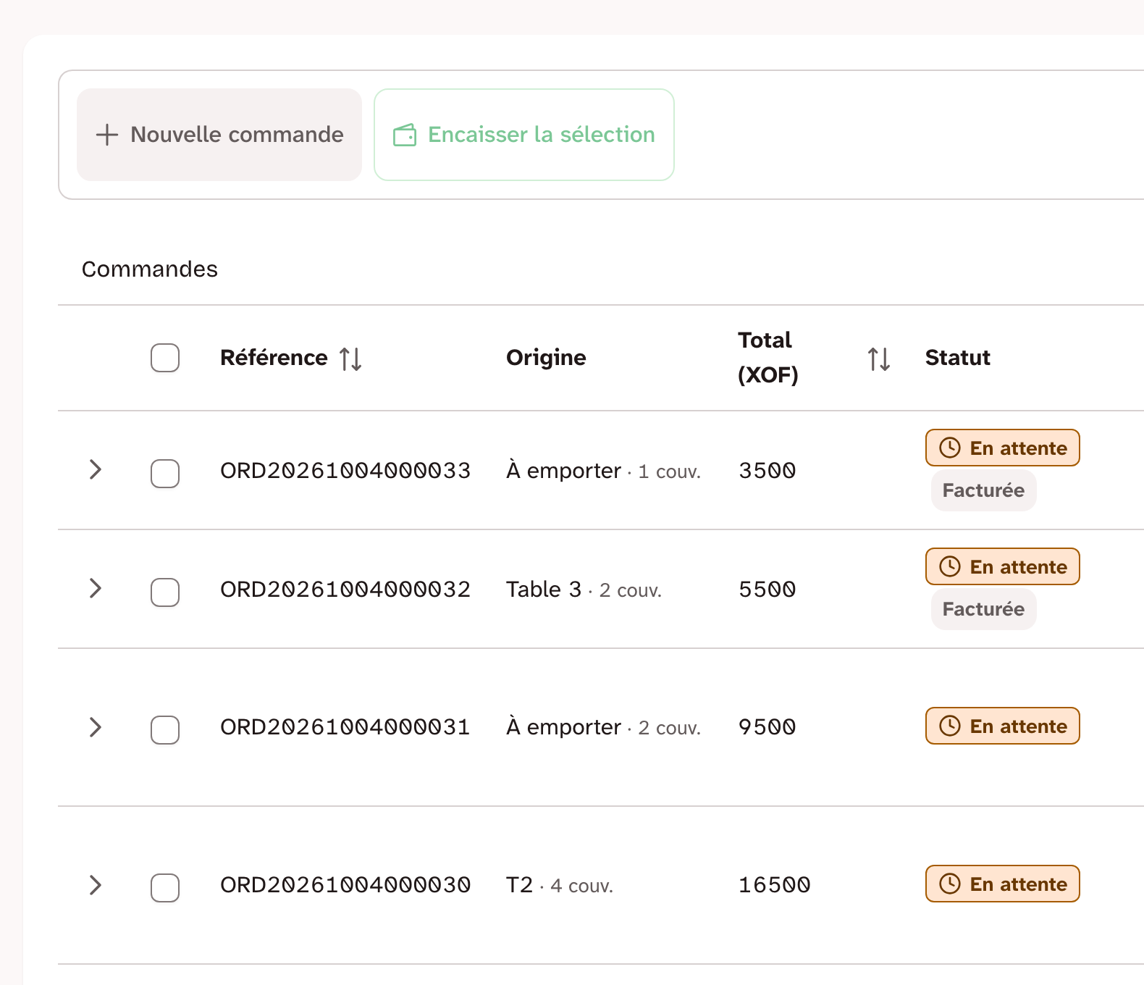
Task: Click Facturée tag on Table 3 order
Action: coord(984,609)
